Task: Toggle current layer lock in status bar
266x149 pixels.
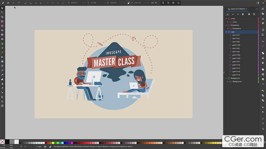Action: click(50, 147)
